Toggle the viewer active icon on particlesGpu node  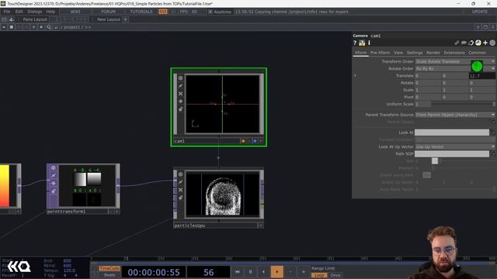pos(180,174)
